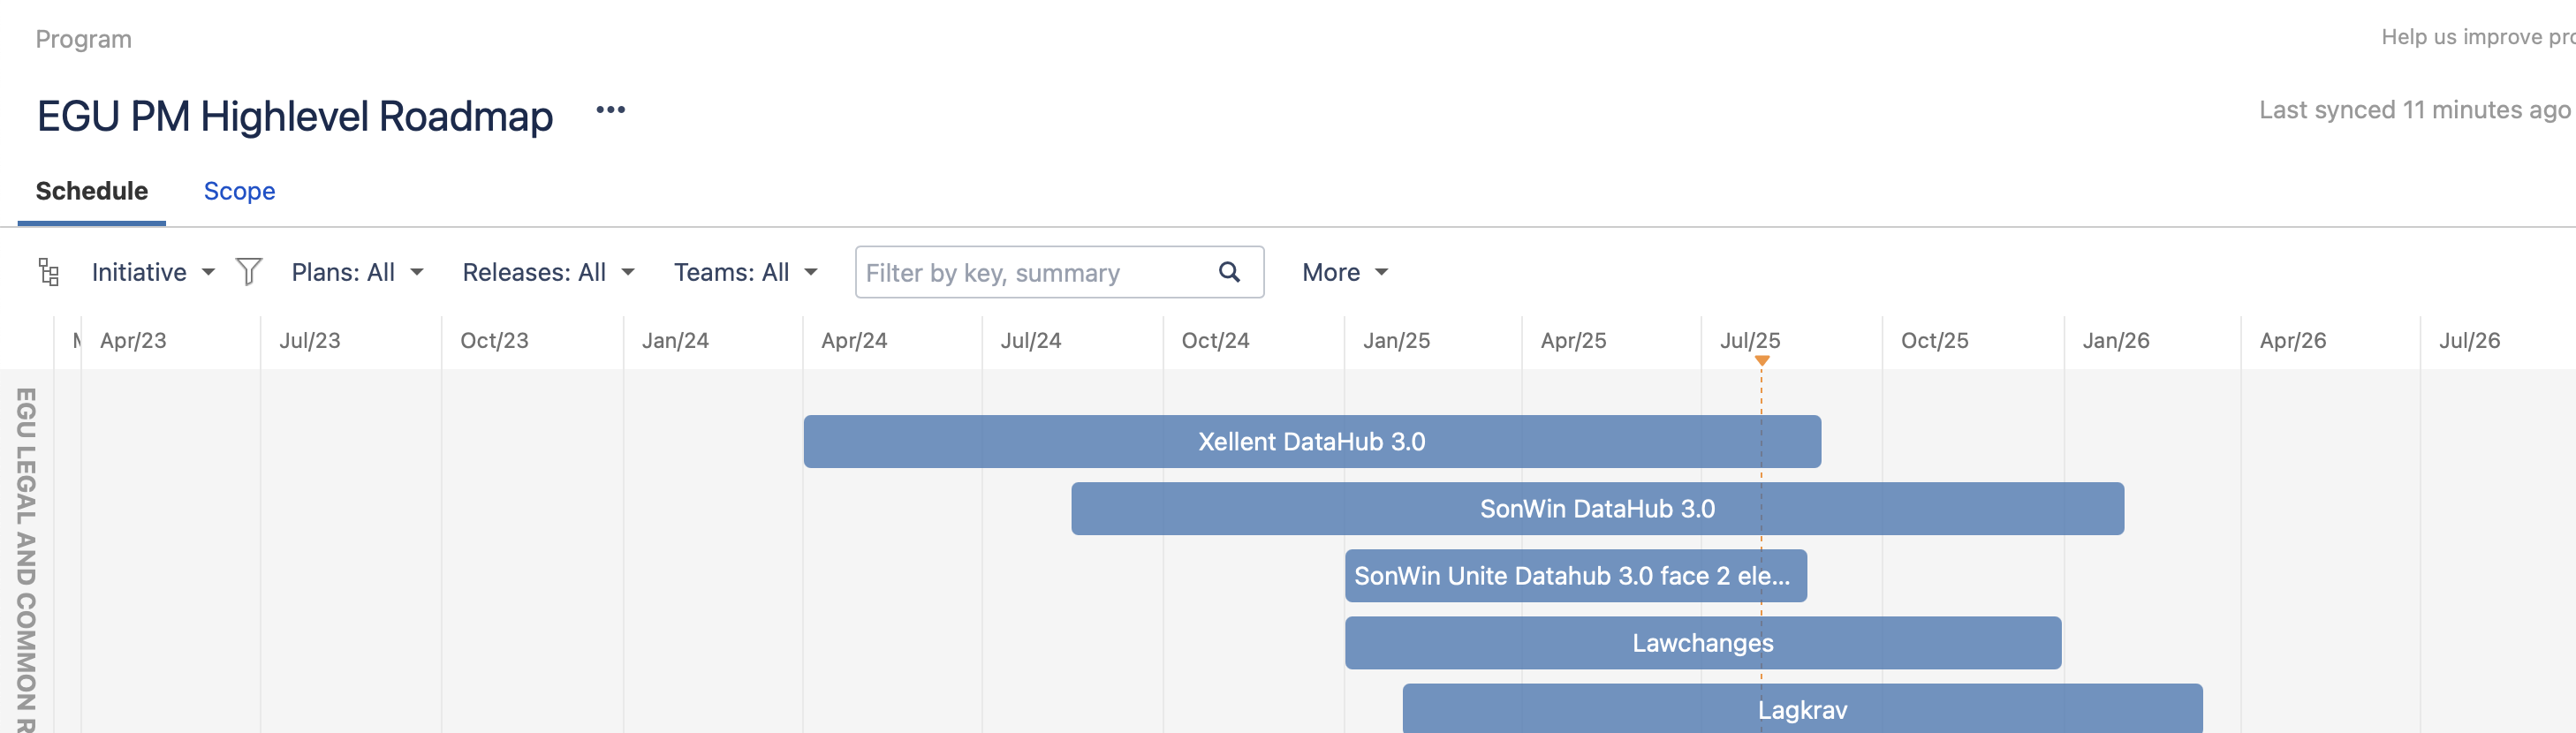Click the EGU PM Highlevel Roadmap title

pos(295,116)
